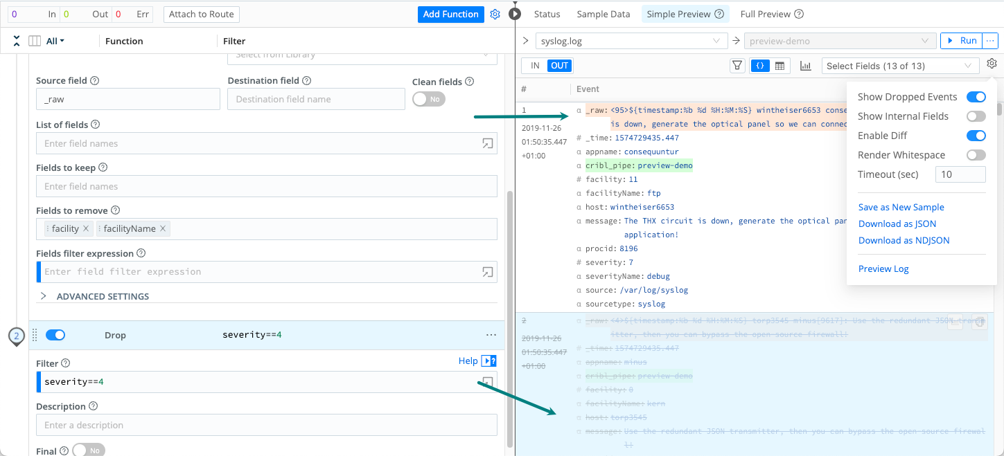Enable Render Whitespace
This screenshot has width=1004, height=456.
click(976, 154)
